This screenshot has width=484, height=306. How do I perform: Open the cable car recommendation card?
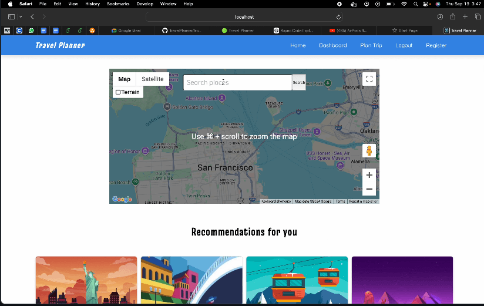coord(297,280)
